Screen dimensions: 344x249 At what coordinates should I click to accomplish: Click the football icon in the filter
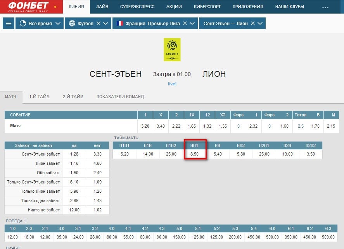72,24
